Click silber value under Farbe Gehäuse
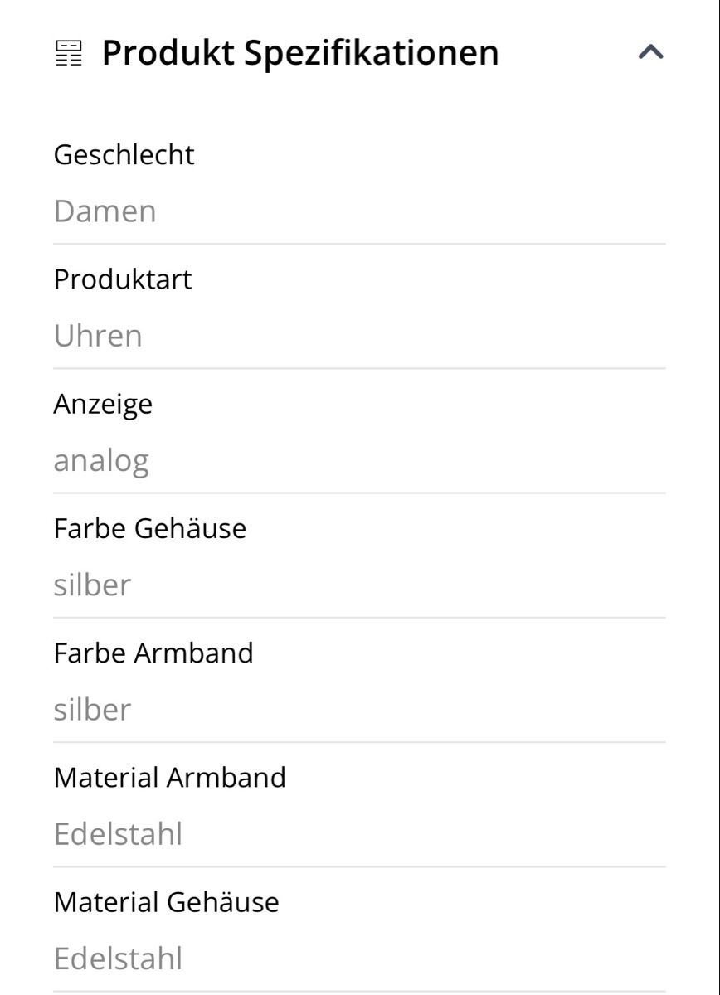Screen dimensions: 720x995 [92, 585]
